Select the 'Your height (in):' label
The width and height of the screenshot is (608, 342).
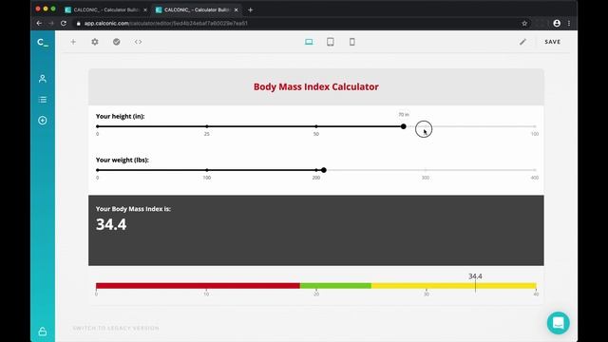click(x=121, y=116)
